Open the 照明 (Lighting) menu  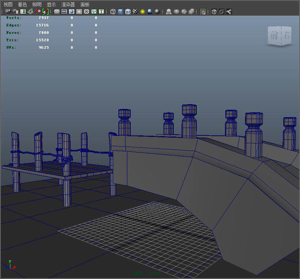coord(37,4)
